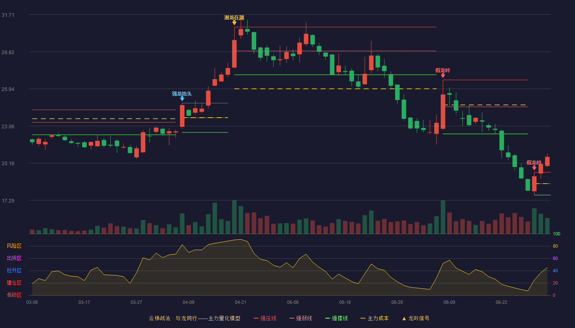Click the 25.94 price axis label
This screenshot has width=575, height=328.
8,89
